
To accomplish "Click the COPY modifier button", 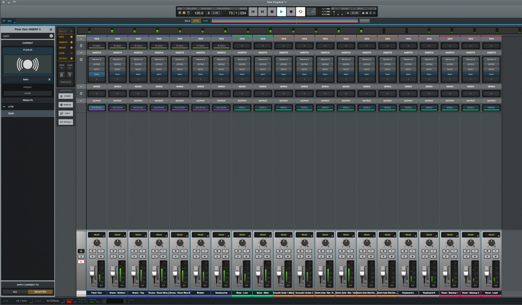I will (x=66, y=113).
